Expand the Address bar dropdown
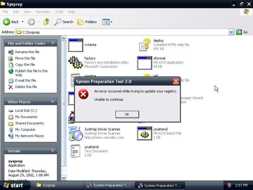The width and height of the screenshot is (253, 190). (x=231, y=32)
